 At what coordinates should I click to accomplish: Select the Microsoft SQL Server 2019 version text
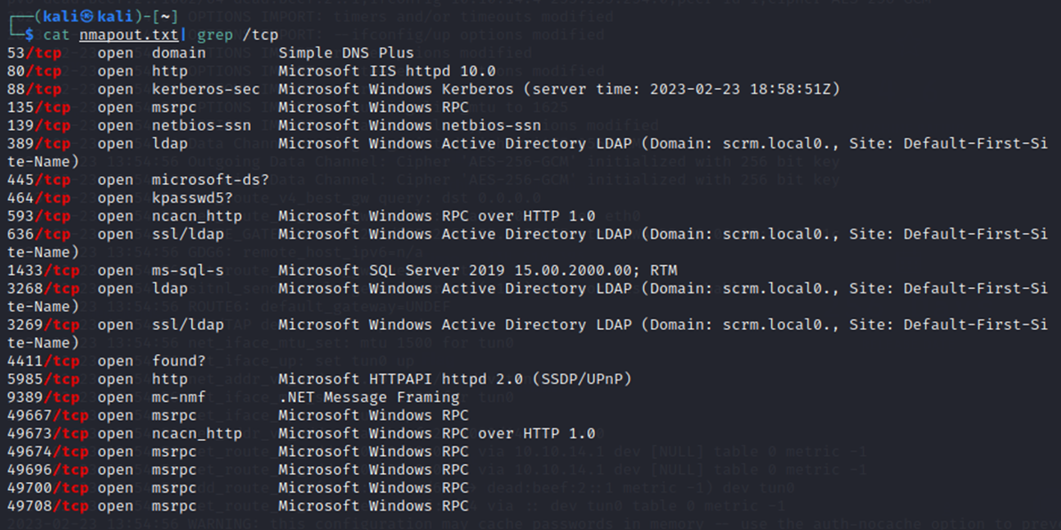(478, 270)
